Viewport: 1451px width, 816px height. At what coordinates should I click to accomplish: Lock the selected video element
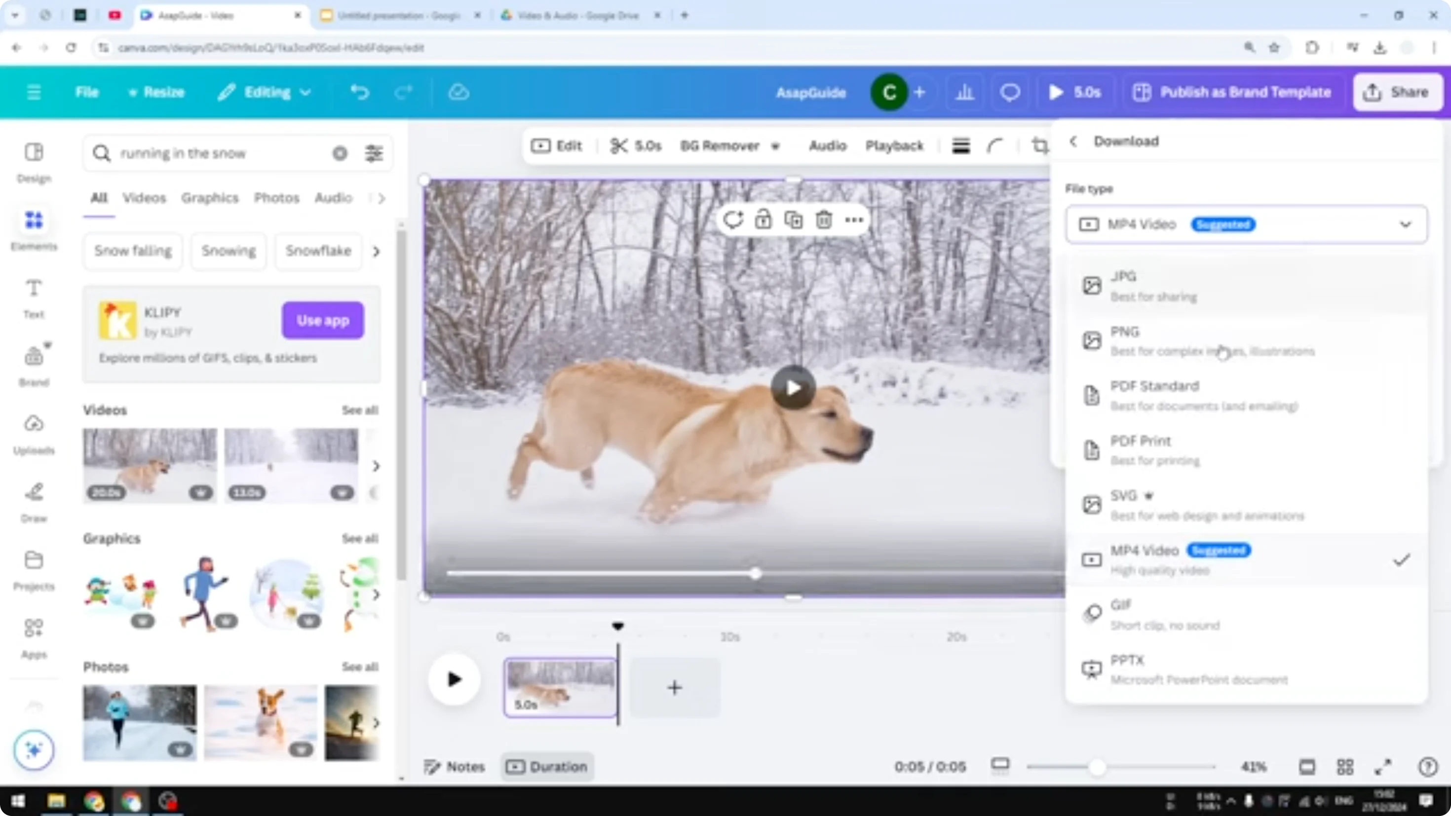[x=764, y=220]
